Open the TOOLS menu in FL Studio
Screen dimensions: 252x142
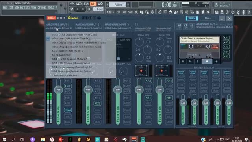coord(51,7)
